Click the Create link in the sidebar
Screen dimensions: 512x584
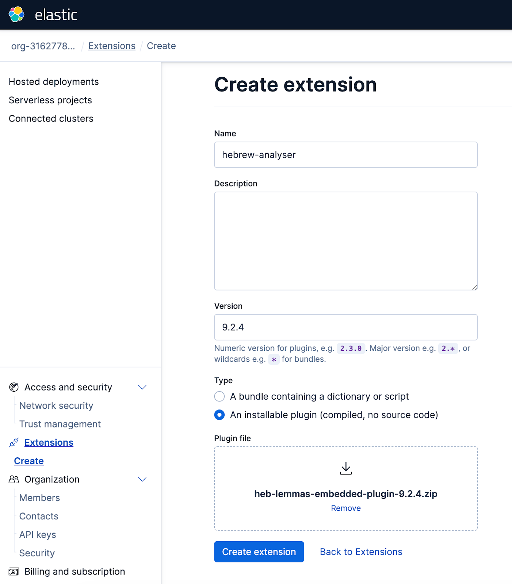(x=29, y=461)
